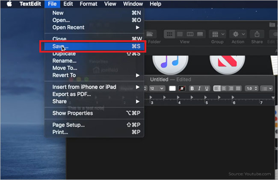The width and height of the screenshot is (278, 180).
Task: Open the font size 12 dropdown
Action: pos(157,89)
